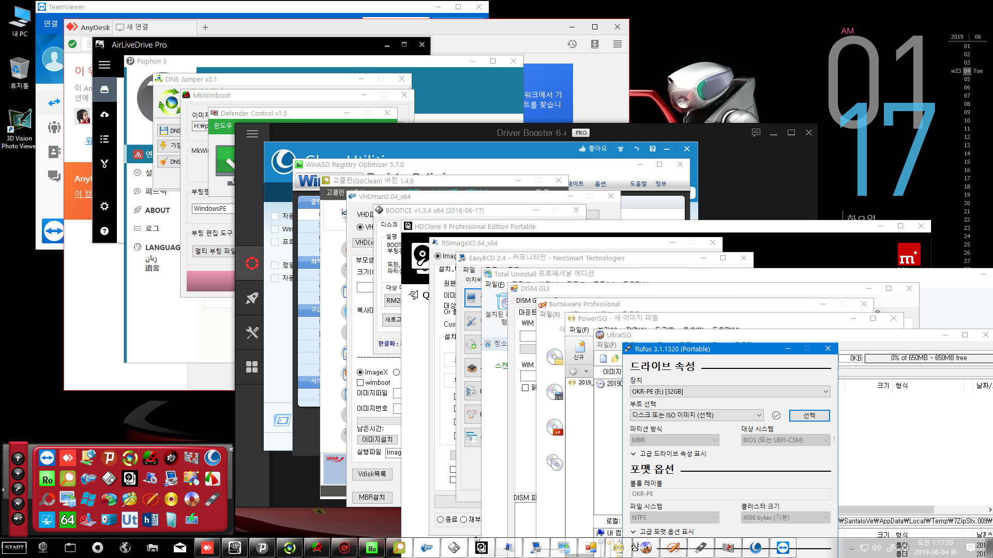Open WindowsPE dropdown in MkWimboot
Screen dimensions: 993x558
[213, 209]
